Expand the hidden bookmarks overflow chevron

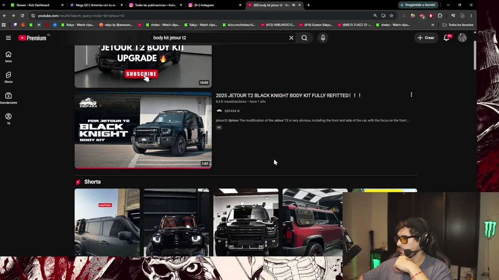coord(433,25)
